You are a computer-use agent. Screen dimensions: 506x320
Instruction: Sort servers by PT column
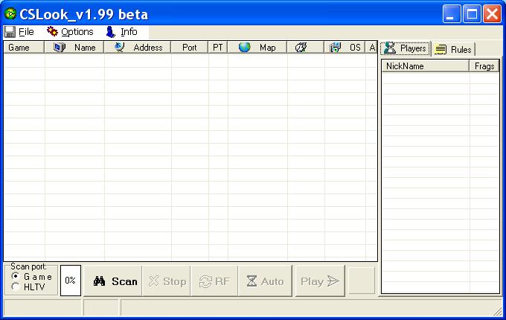(x=218, y=48)
